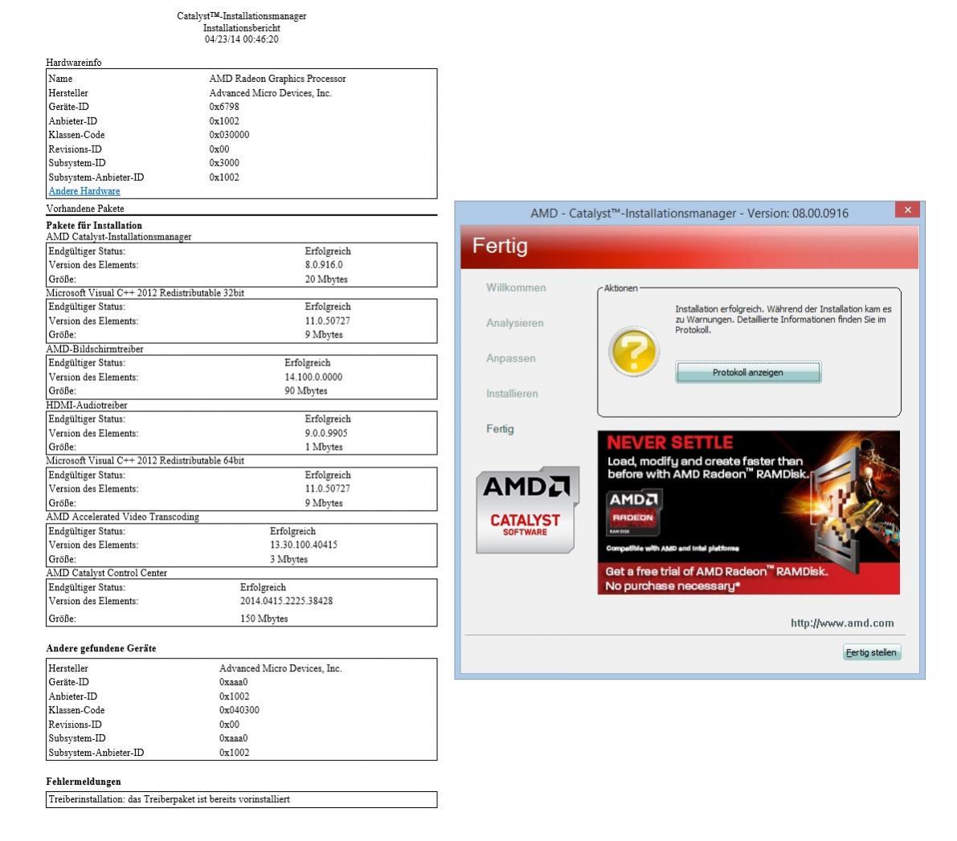957x841 pixels.
Task: Click the Aktionen group label
Action: point(620,288)
